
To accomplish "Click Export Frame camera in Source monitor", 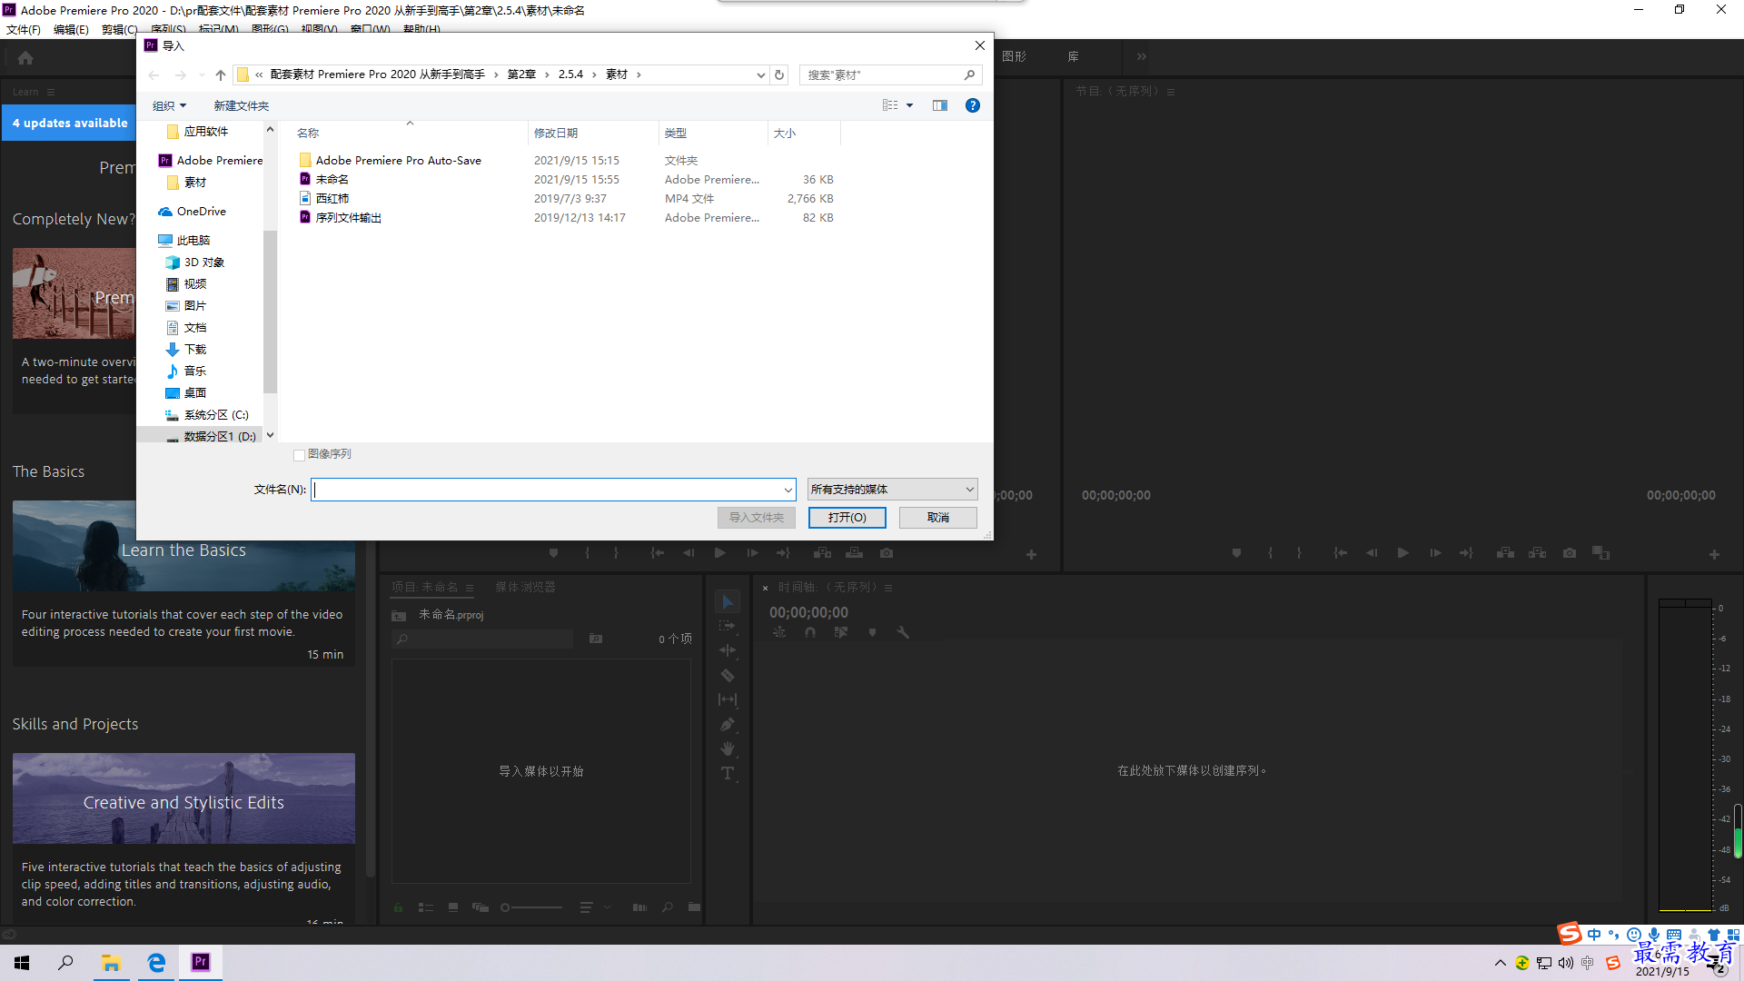I will click(887, 553).
